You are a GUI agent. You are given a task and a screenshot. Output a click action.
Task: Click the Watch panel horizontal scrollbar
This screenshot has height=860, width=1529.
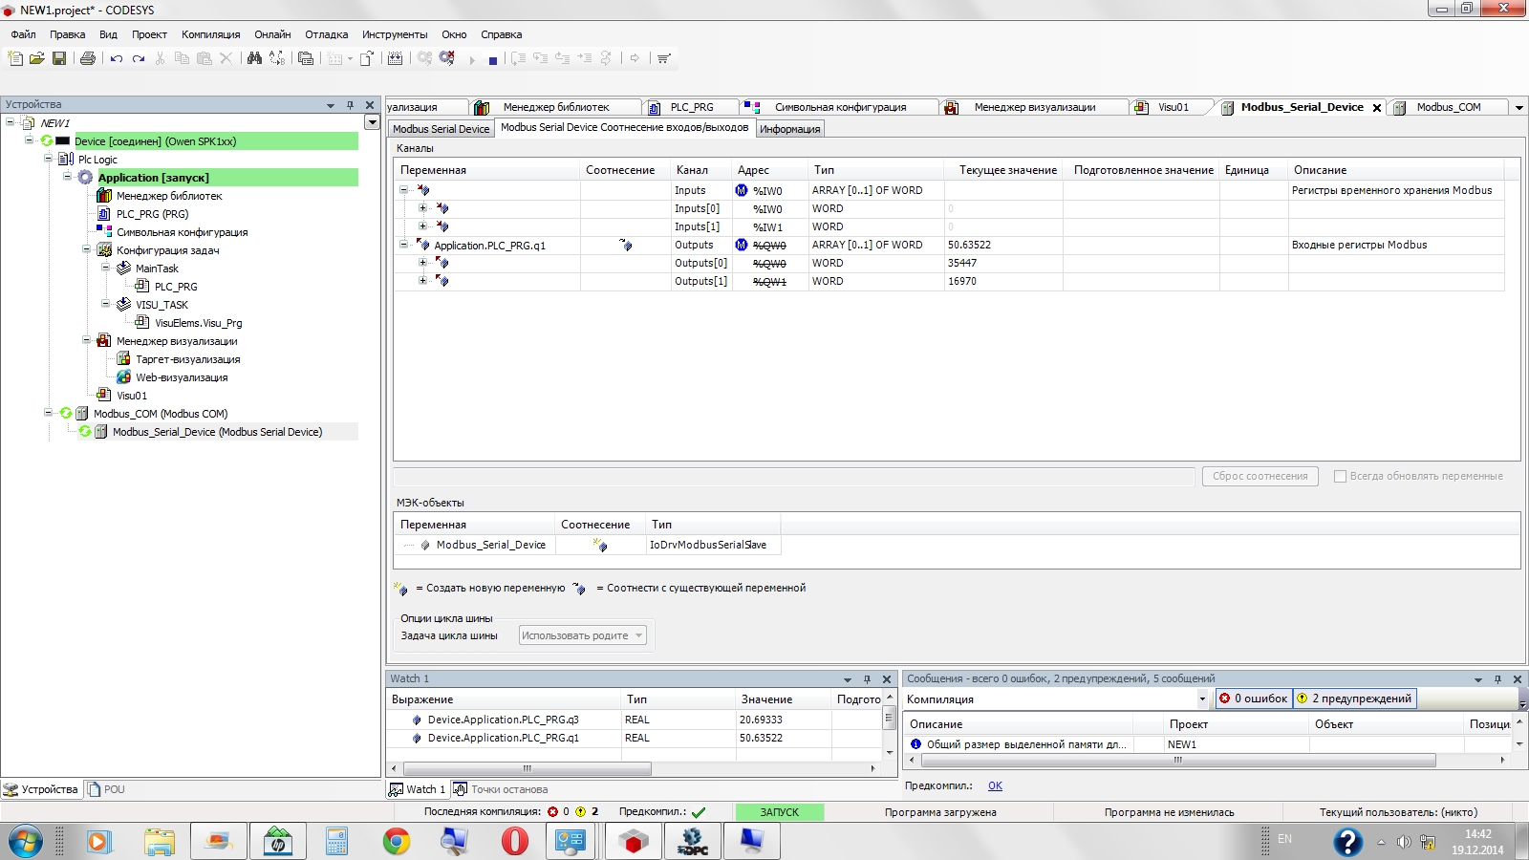point(528,768)
